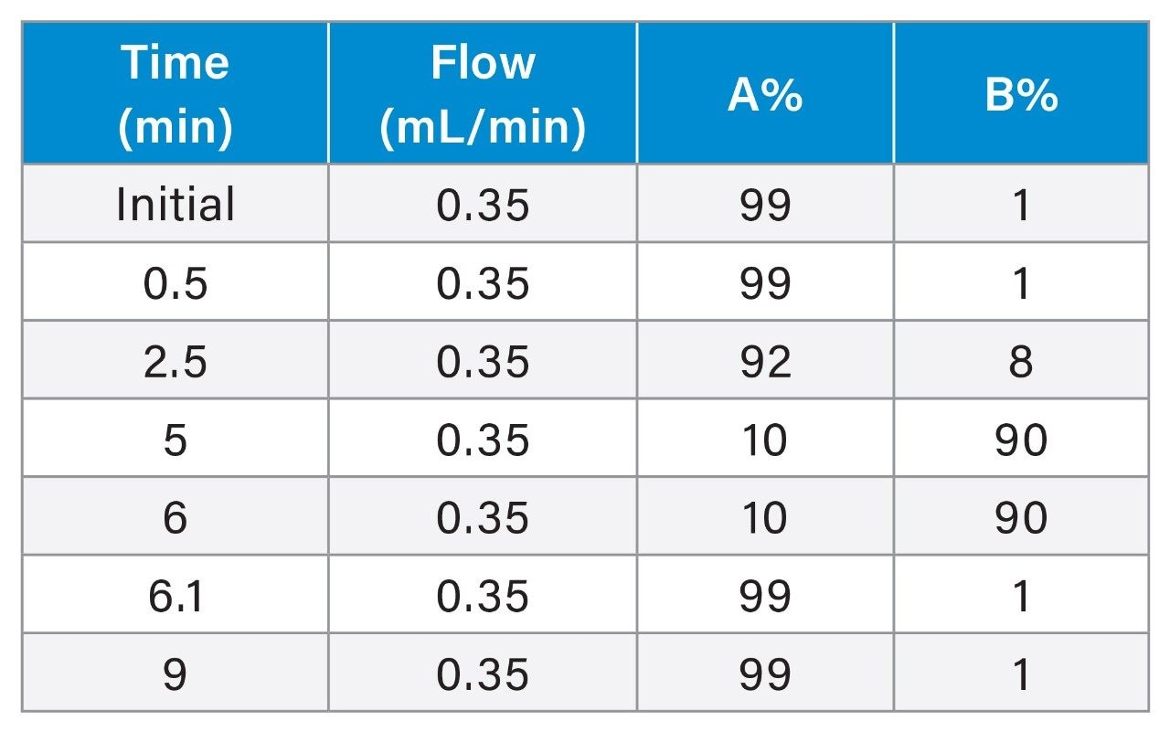Image resolution: width=1170 pixels, height=732 pixels.
Task: Click the 6.1 time cell
Action: [x=175, y=595]
